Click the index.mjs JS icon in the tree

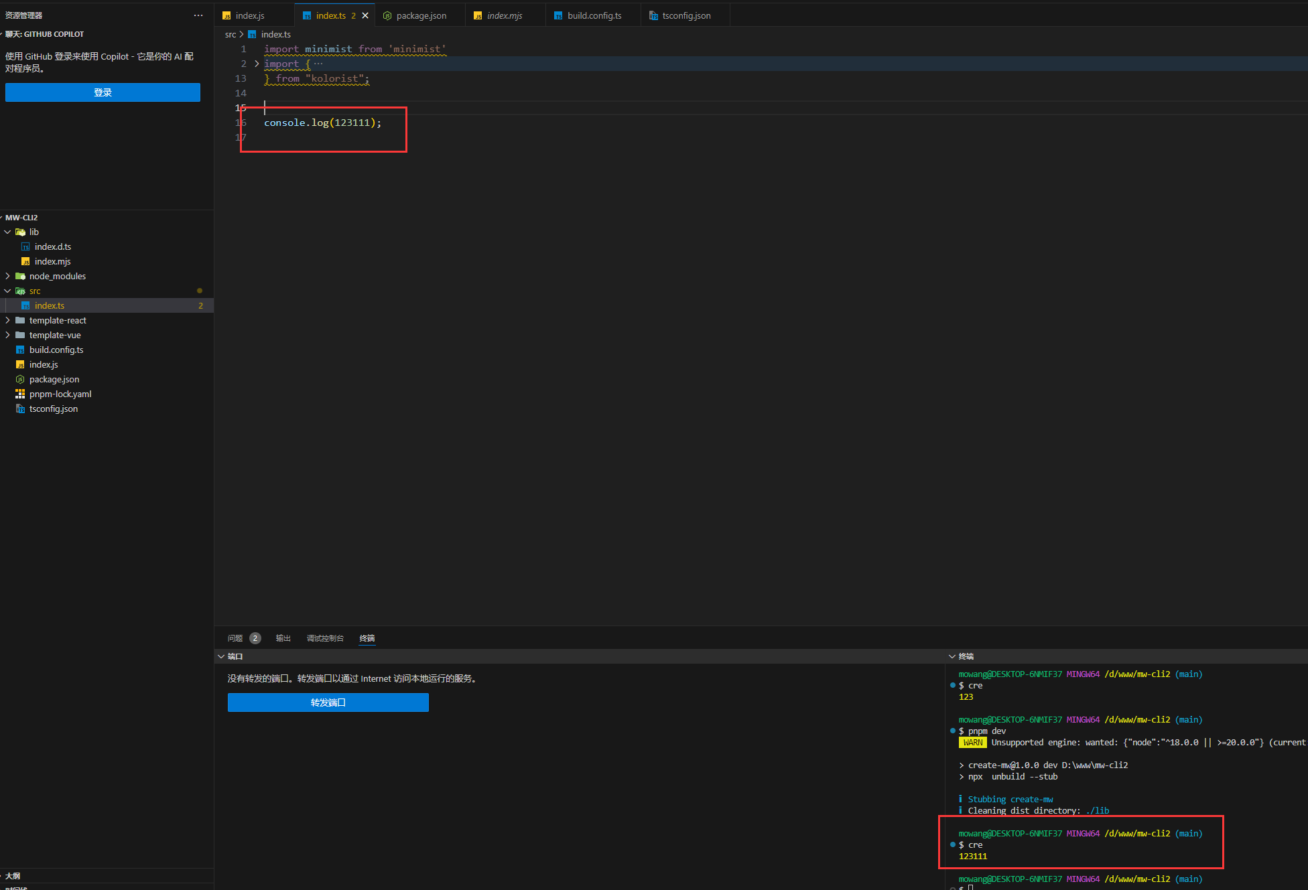pyautogui.click(x=25, y=261)
